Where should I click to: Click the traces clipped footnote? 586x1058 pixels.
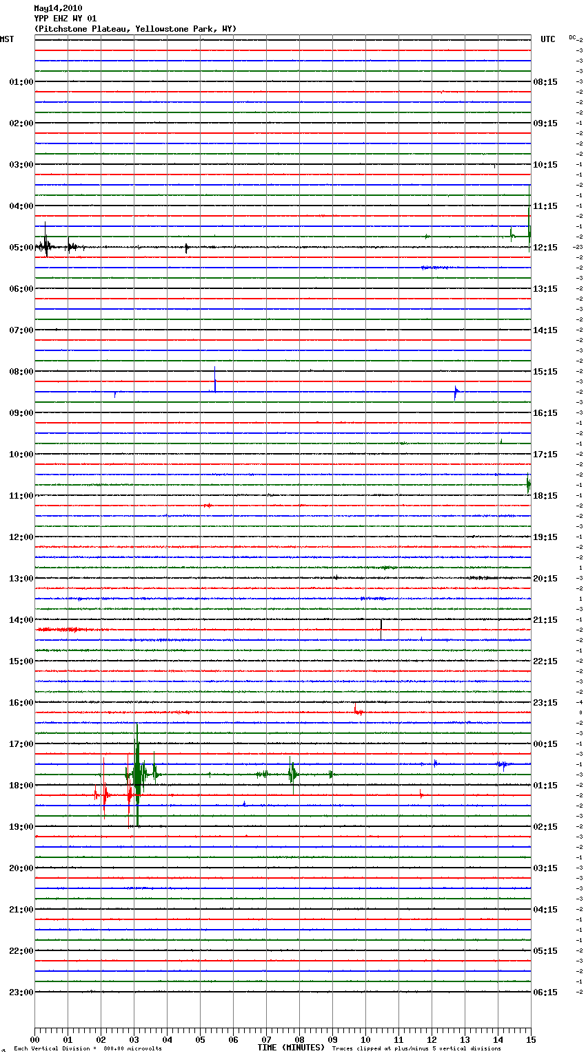416,1049
